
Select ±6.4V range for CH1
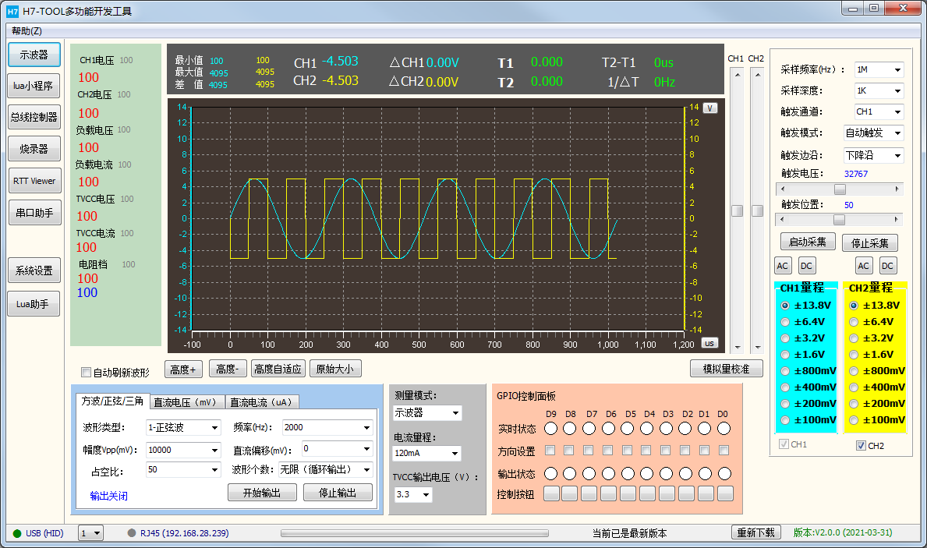[x=785, y=322]
